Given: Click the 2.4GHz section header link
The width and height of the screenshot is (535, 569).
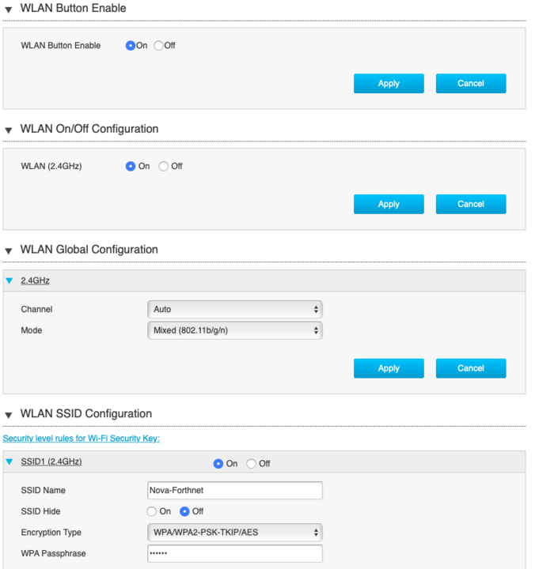Looking at the screenshot, I should pos(36,281).
